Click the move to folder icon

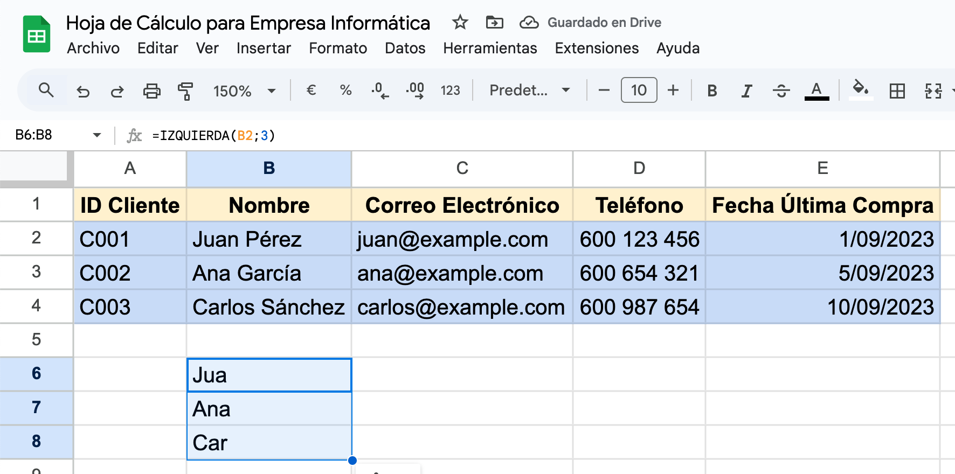pos(494,23)
